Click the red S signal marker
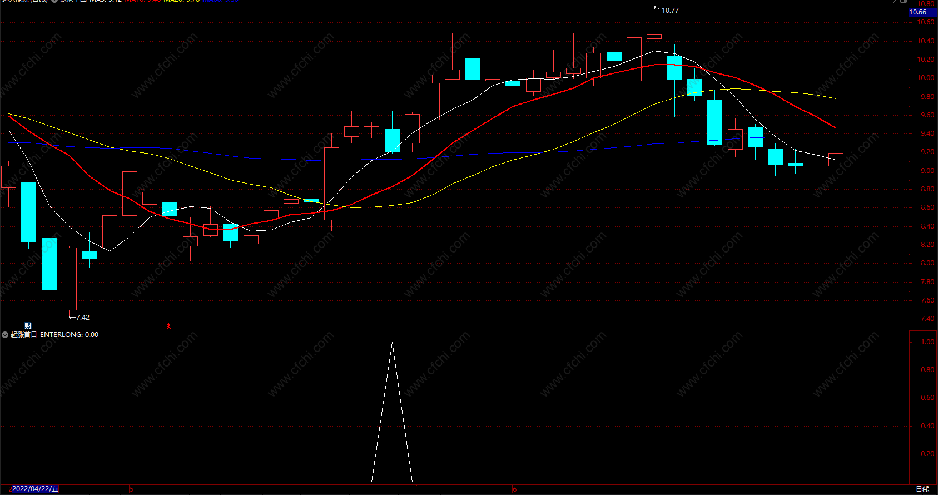Screen dimensions: 938x495 (169, 326)
